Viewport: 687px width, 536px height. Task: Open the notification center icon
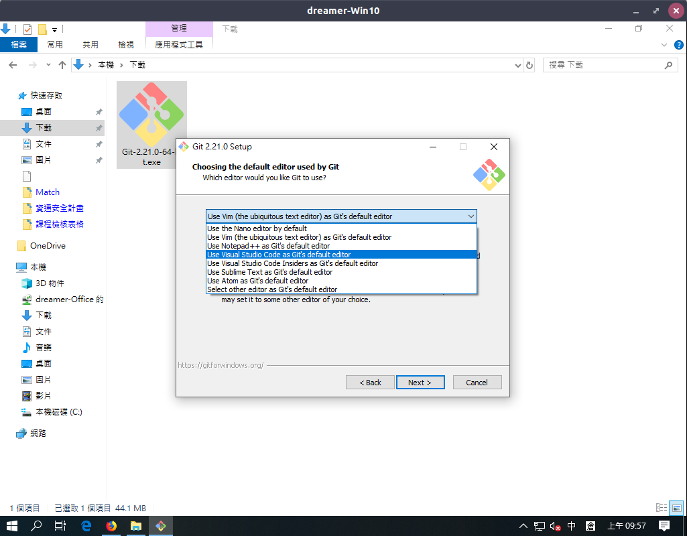point(664,526)
